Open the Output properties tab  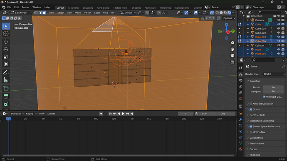(x=241, y=81)
